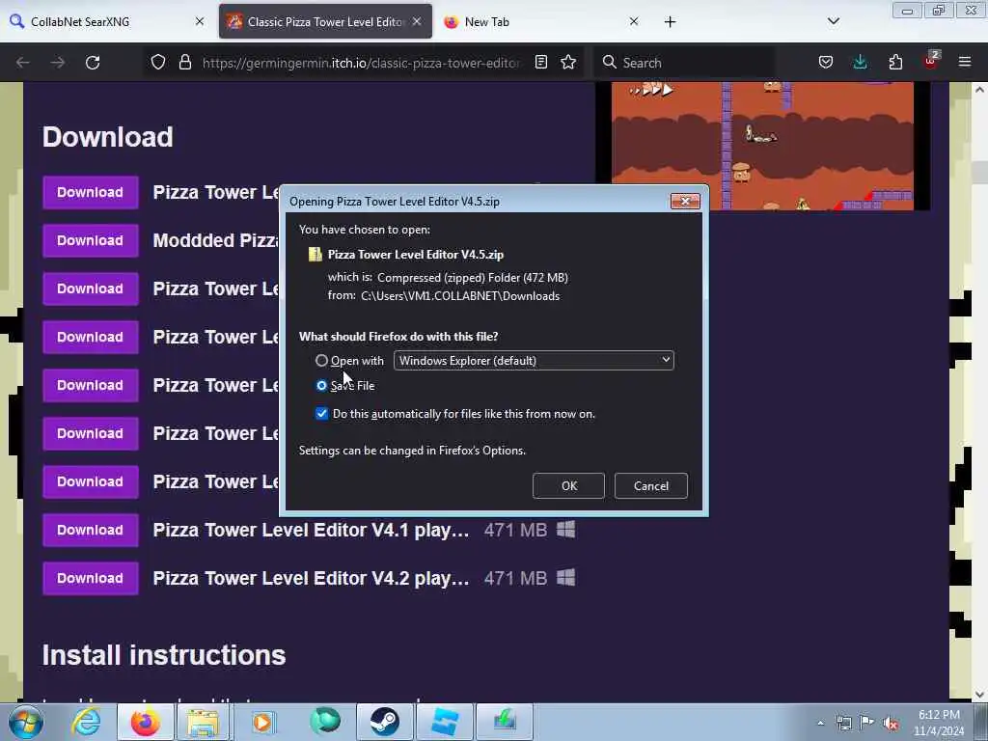Click the network tray icon
988x741 pixels.
coord(843,723)
